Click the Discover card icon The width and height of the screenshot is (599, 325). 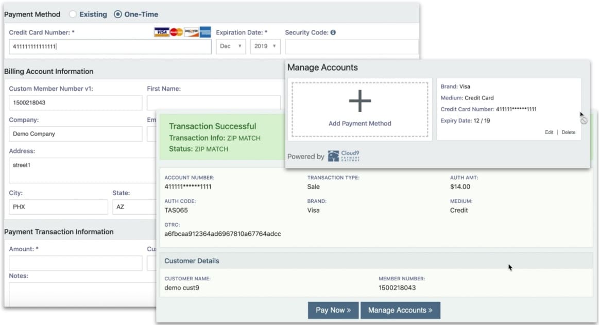click(x=191, y=32)
